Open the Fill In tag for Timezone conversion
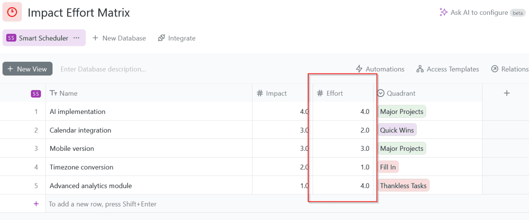Viewport: 529px width, 220px height. coord(388,167)
